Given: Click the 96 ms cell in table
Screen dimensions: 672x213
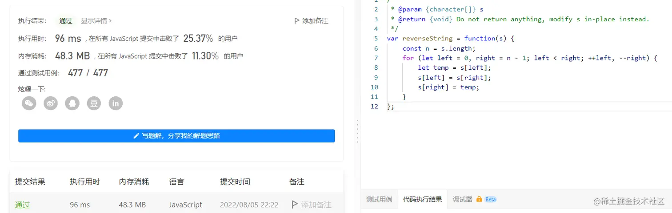Looking at the screenshot, I should click(x=80, y=205).
